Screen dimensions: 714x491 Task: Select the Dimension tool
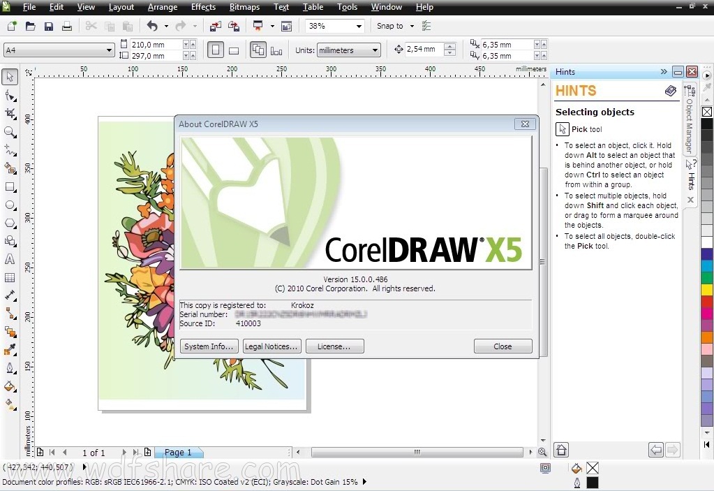[10, 295]
